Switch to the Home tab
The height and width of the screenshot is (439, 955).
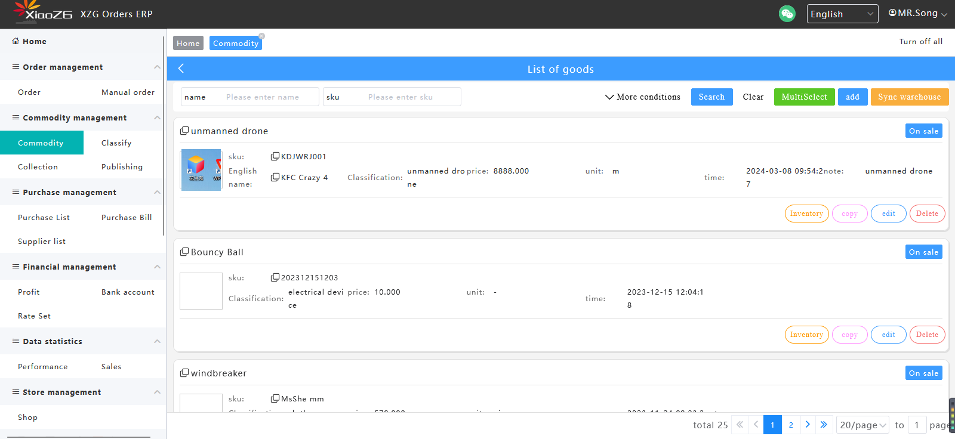pyautogui.click(x=188, y=43)
